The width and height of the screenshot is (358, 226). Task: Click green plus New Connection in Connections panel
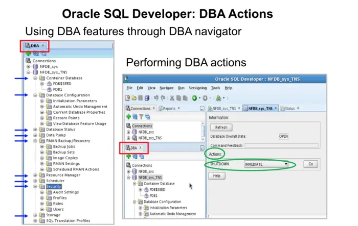128,117
